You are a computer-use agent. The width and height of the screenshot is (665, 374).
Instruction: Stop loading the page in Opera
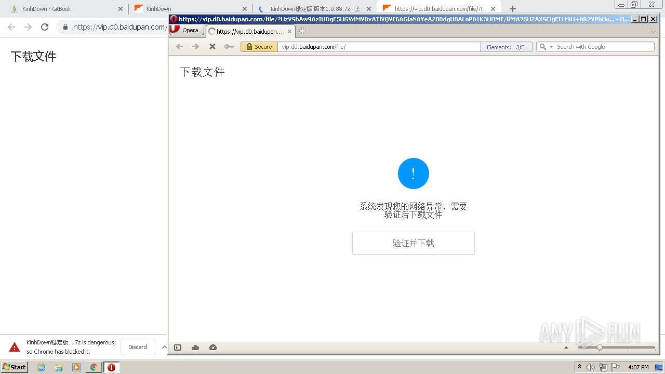coord(212,47)
